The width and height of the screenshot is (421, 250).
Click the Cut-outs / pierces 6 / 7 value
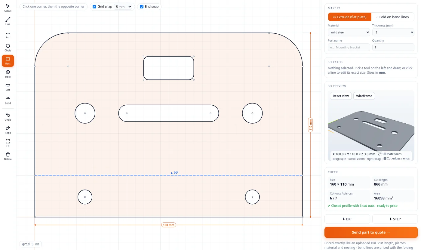pyautogui.click(x=333, y=198)
